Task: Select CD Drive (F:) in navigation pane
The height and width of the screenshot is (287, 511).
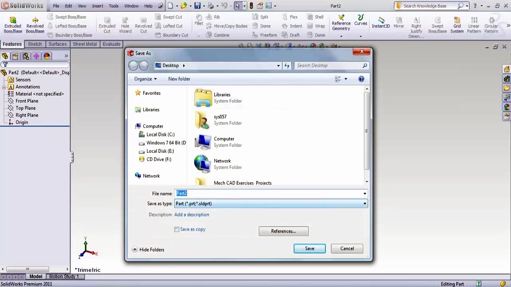Action: click(155, 159)
